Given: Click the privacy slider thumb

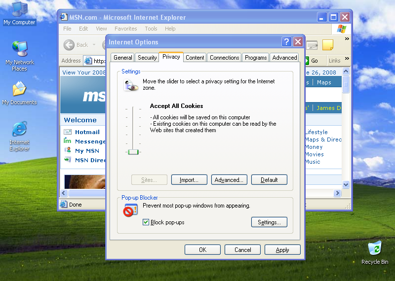Looking at the screenshot, I should tap(133, 152).
